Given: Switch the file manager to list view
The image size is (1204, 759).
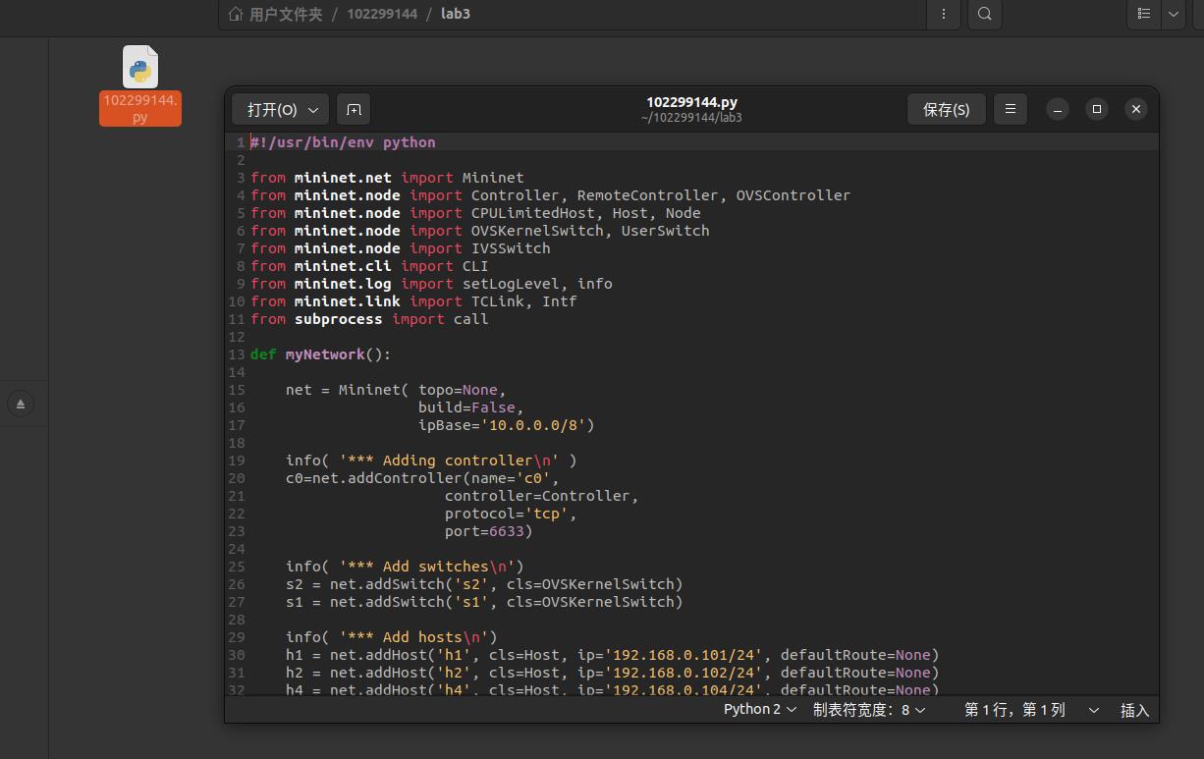Looking at the screenshot, I should [x=1144, y=14].
